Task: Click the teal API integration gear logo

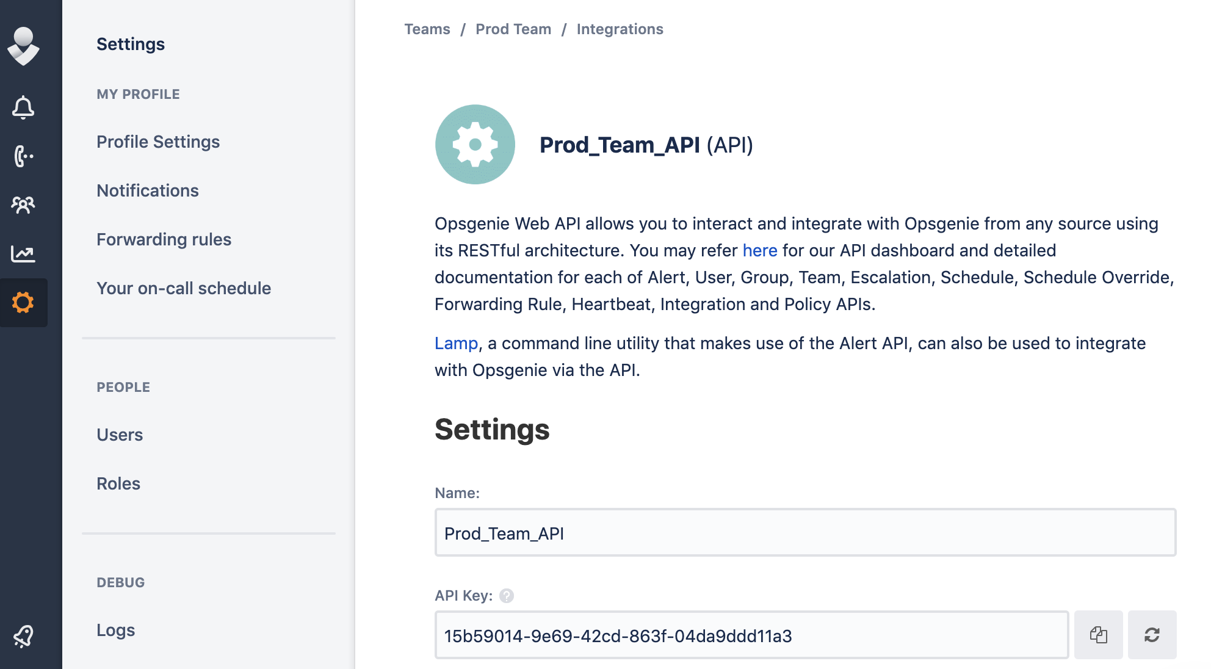Action: 475,145
